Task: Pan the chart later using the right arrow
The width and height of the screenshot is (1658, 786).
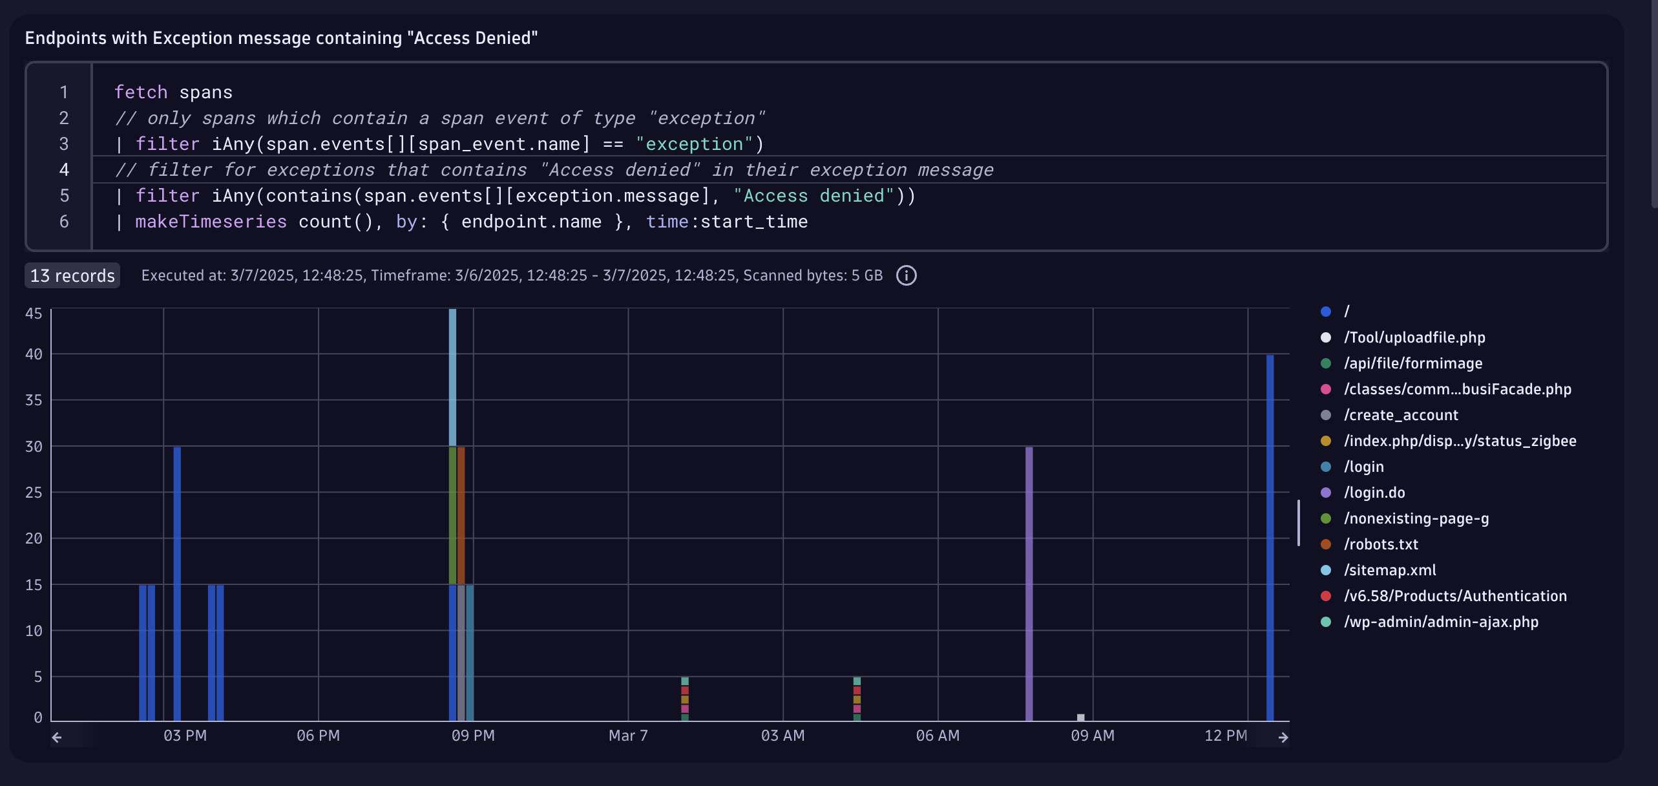Action: [1283, 737]
